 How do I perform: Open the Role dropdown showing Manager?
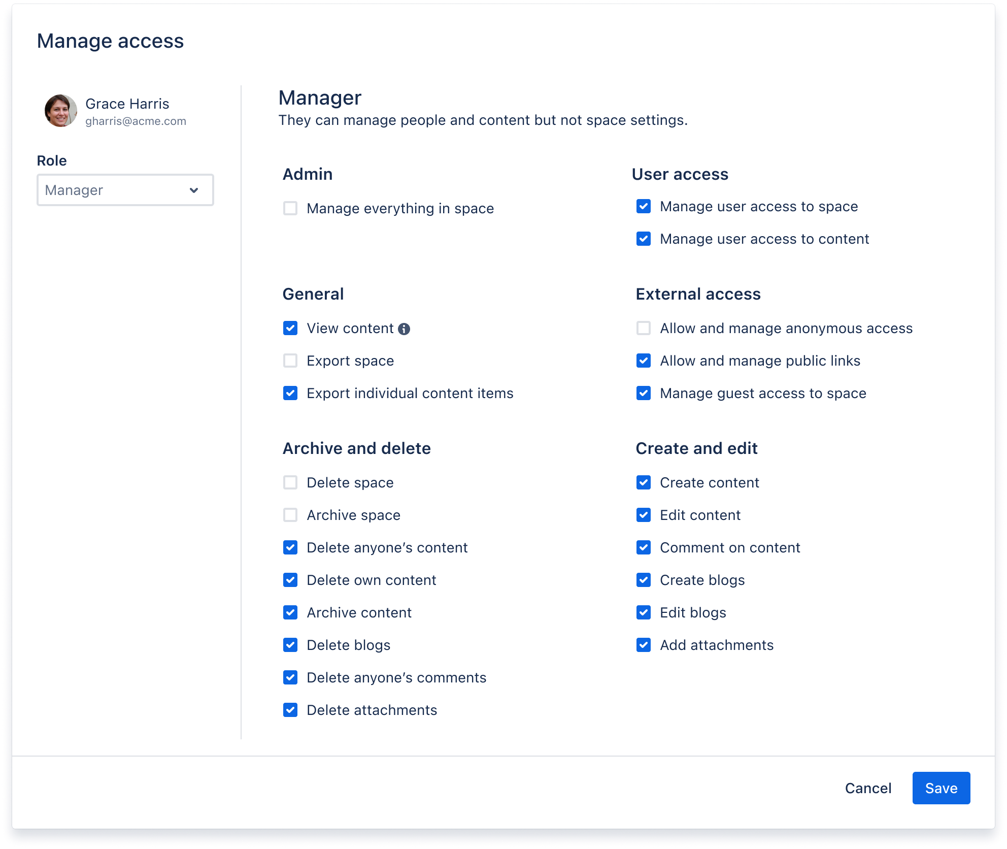pyautogui.click(x=125, y=190)
